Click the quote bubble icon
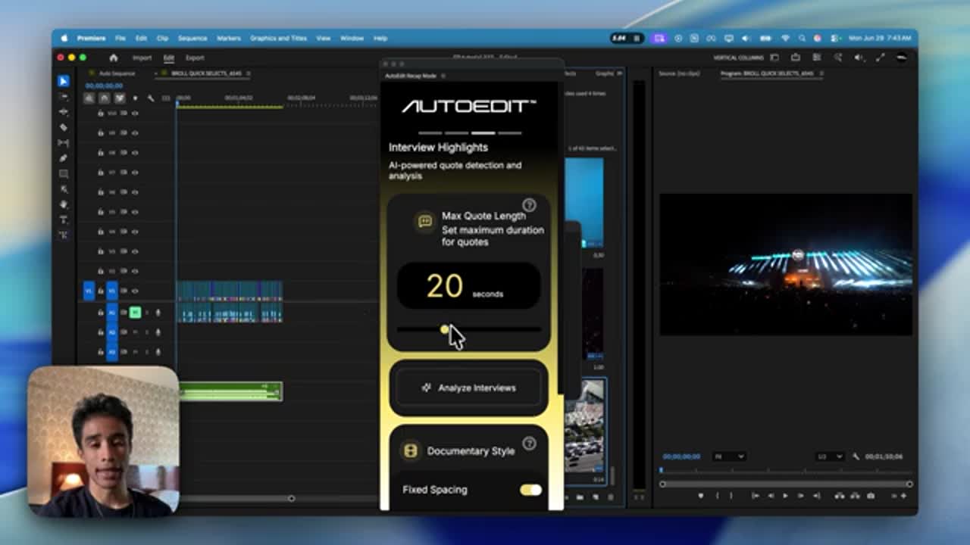Screen dimensions: 970x545 point(425,221)
